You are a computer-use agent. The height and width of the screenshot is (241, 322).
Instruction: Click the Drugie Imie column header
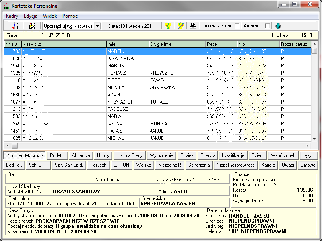click(x=178, y=44)
